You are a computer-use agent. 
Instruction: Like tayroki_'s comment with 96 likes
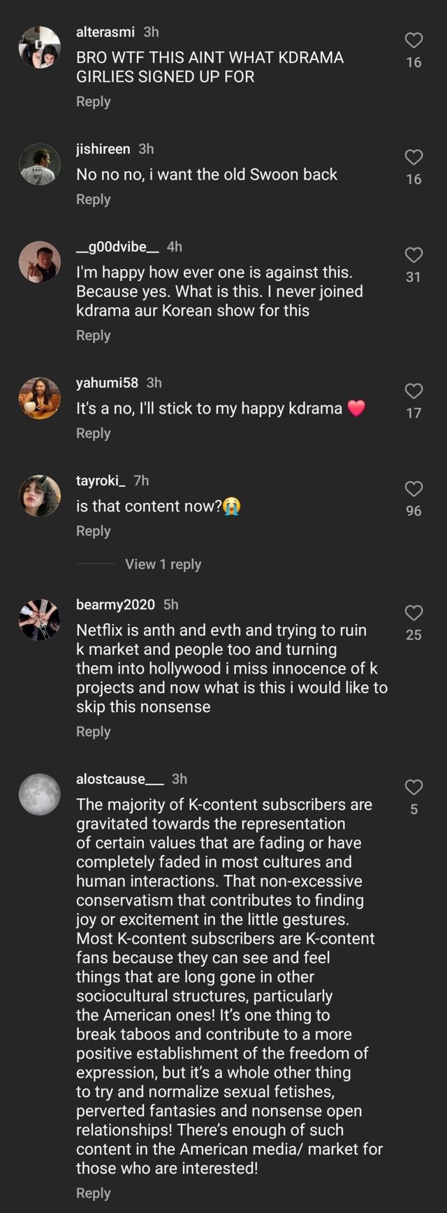click(x=413, y=489)
